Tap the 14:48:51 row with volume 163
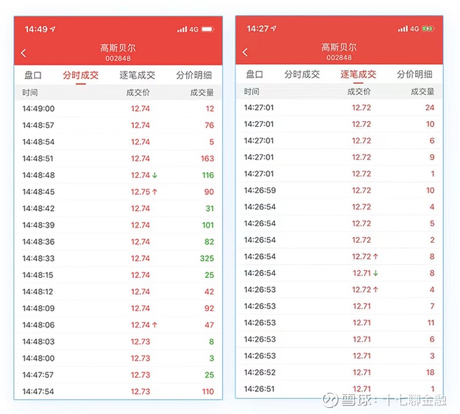The height and width of the screenshot is (414, 460). click(x=118, y=158)
